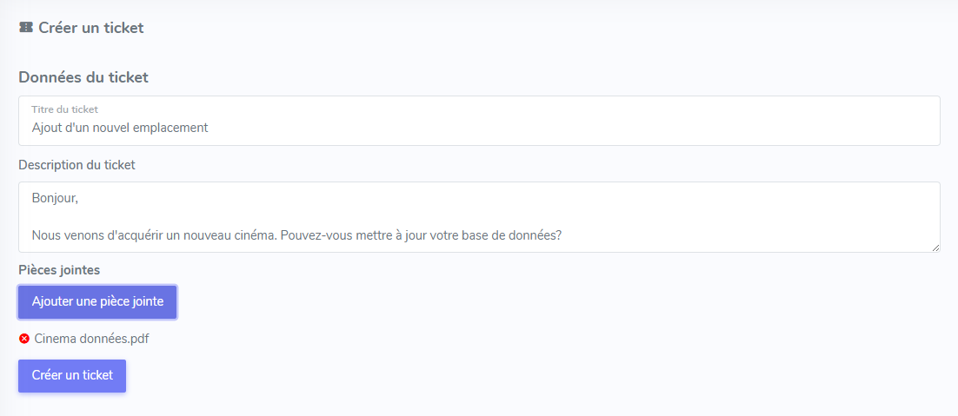The image size is (958, 416).
Task: Click the "Description du ticket" label
Action: (77, 164)
